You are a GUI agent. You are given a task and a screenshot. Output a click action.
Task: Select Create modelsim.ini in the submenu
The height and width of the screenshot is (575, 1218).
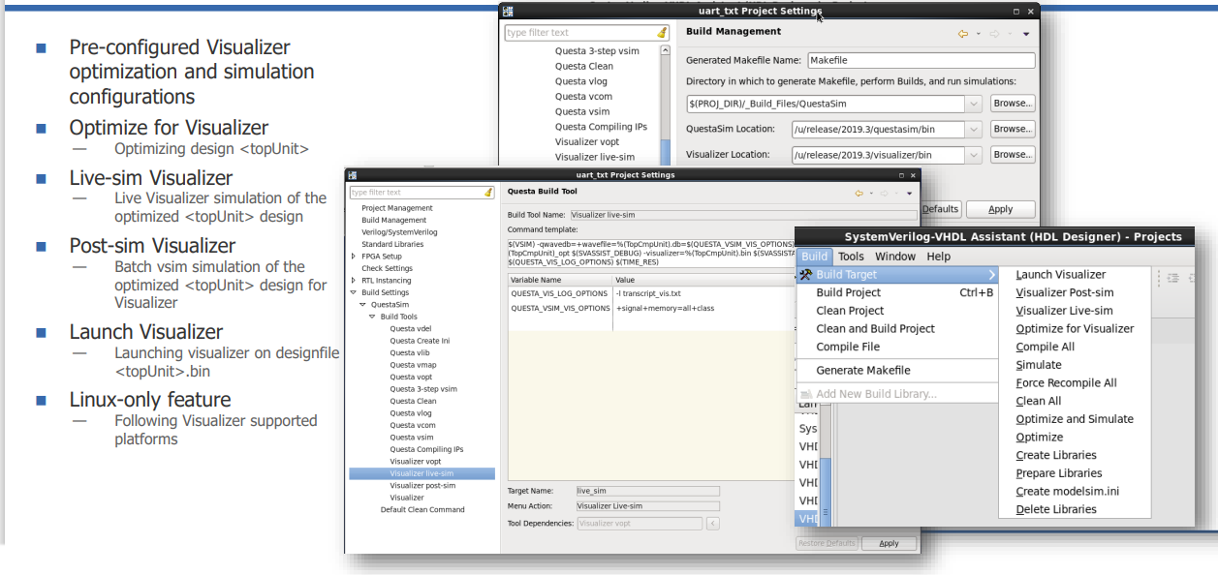1075,492
